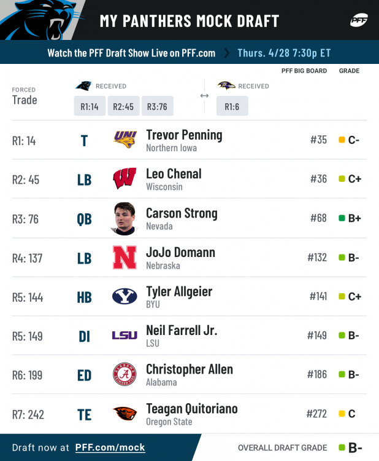Viewport: 379px width, 461px height.
Task: Select the R1:6 pick chip
Action: click(232, 106)
